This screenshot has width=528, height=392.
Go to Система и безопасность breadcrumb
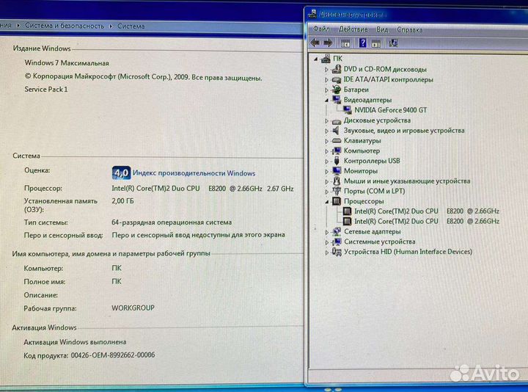(65, 26)
